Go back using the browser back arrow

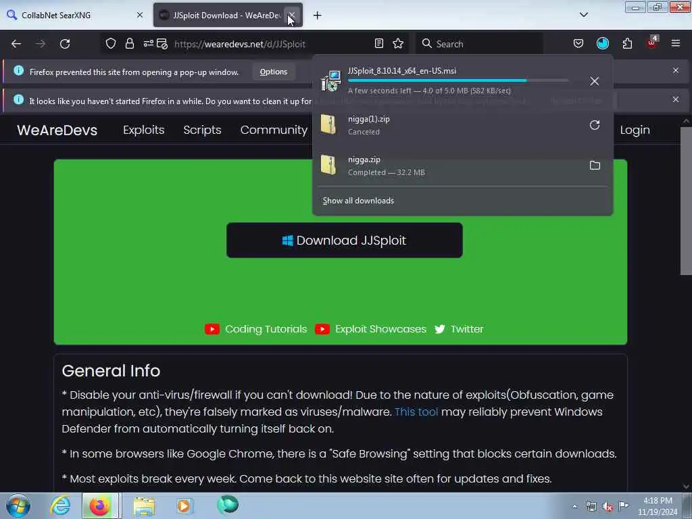(x=16, y=44)
